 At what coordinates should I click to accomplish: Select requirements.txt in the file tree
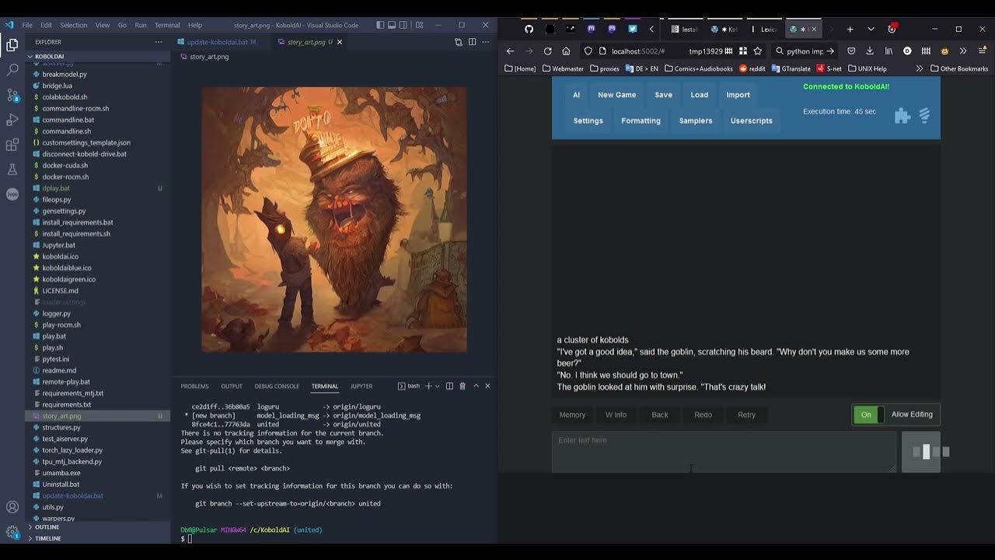coord(66,404)
